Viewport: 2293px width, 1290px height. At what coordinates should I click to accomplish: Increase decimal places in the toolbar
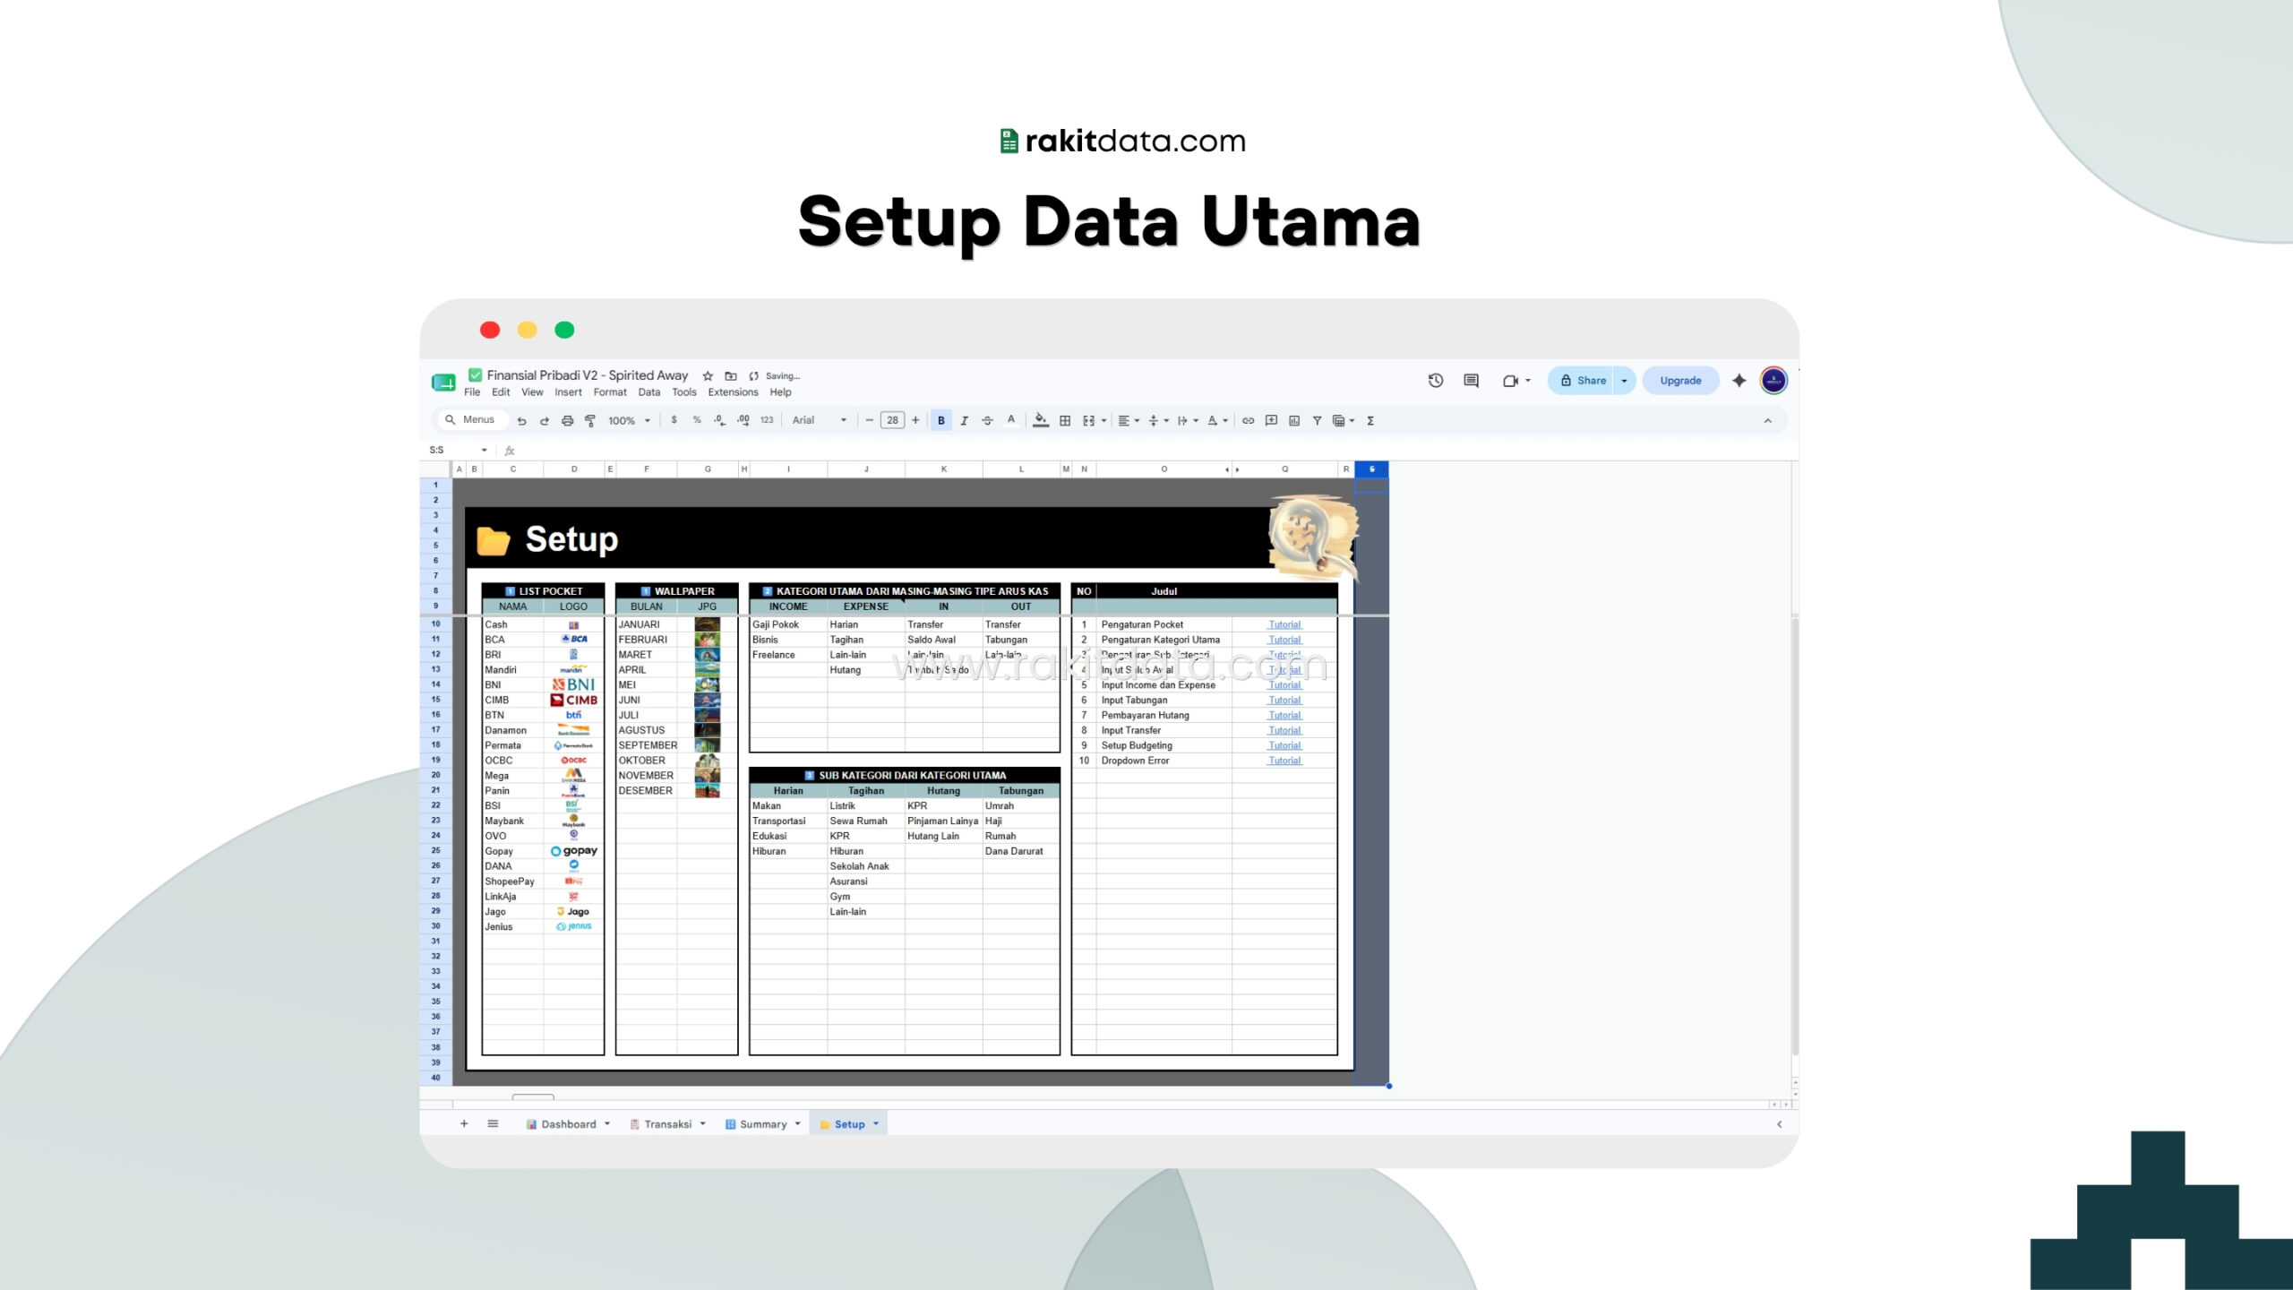(743, 420)
